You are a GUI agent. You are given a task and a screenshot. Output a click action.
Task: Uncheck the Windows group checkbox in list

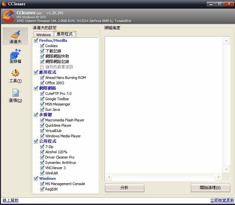(x=36, y=179)
